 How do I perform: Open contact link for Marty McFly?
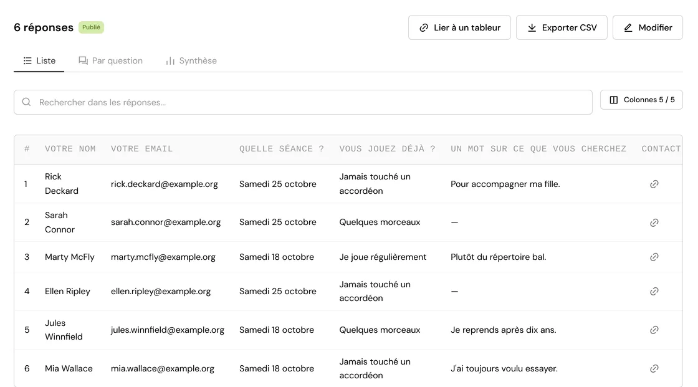coord(654,257)
